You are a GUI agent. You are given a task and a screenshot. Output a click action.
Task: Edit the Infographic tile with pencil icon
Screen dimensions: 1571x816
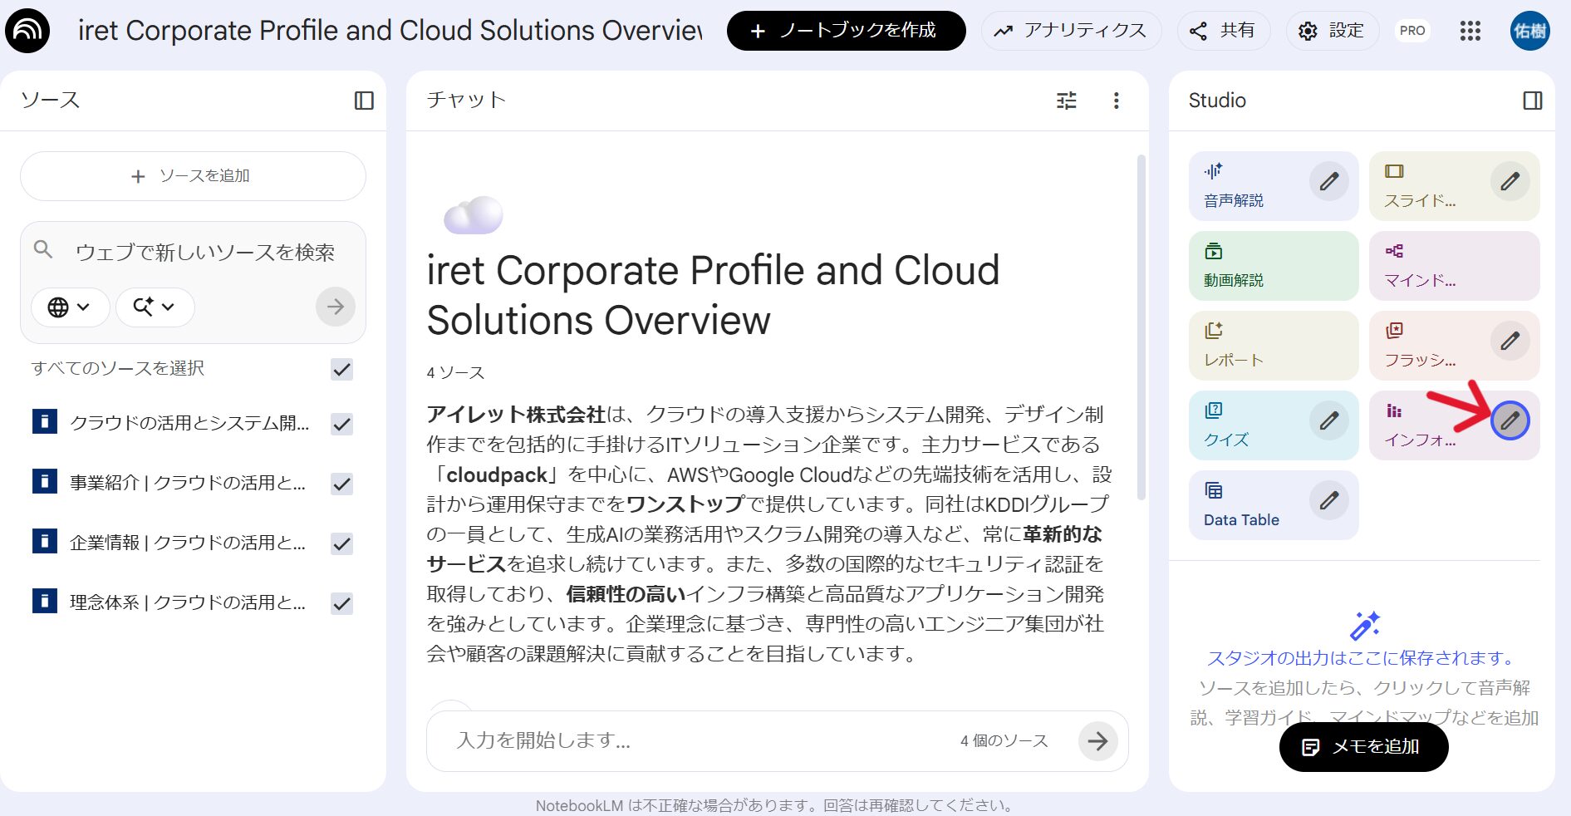click(x=1510, y=421)
